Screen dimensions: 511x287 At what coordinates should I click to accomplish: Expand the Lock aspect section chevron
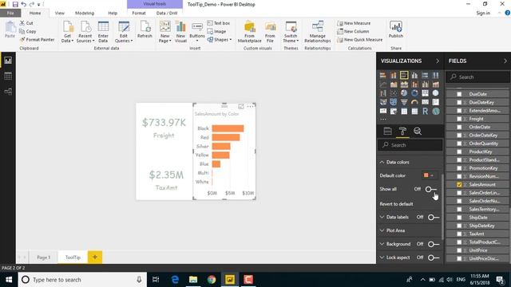(x=382, y=257)
